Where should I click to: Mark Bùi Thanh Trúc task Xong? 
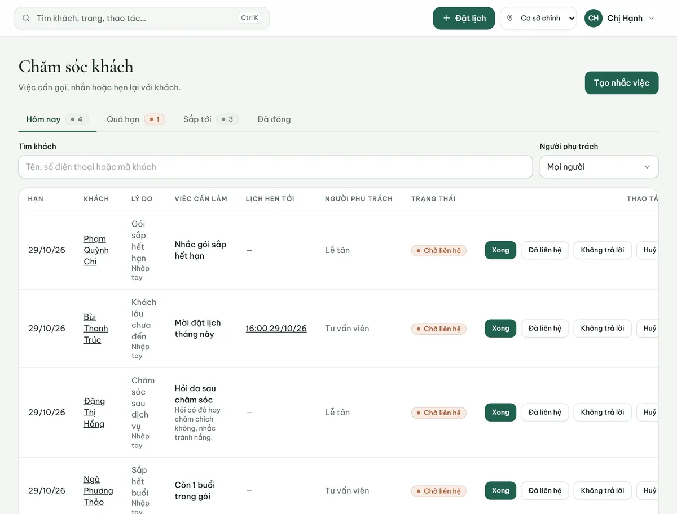click(500, 329)
